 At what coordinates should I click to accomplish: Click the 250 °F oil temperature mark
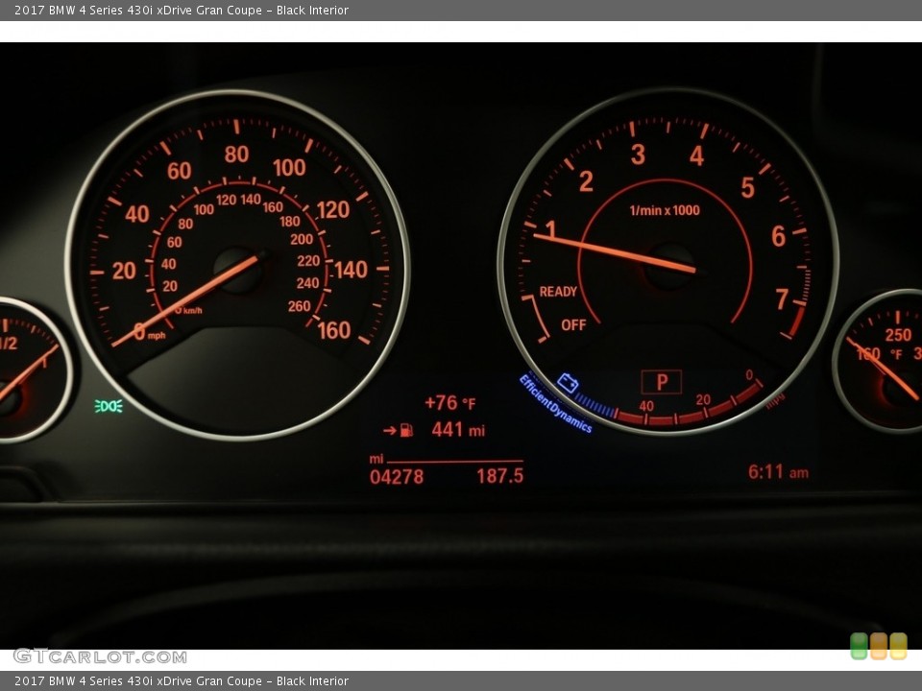898,335
